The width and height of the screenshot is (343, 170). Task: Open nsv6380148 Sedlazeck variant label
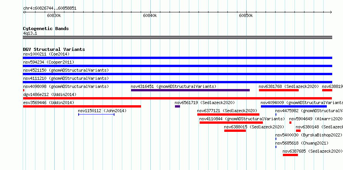pos(319,127)
